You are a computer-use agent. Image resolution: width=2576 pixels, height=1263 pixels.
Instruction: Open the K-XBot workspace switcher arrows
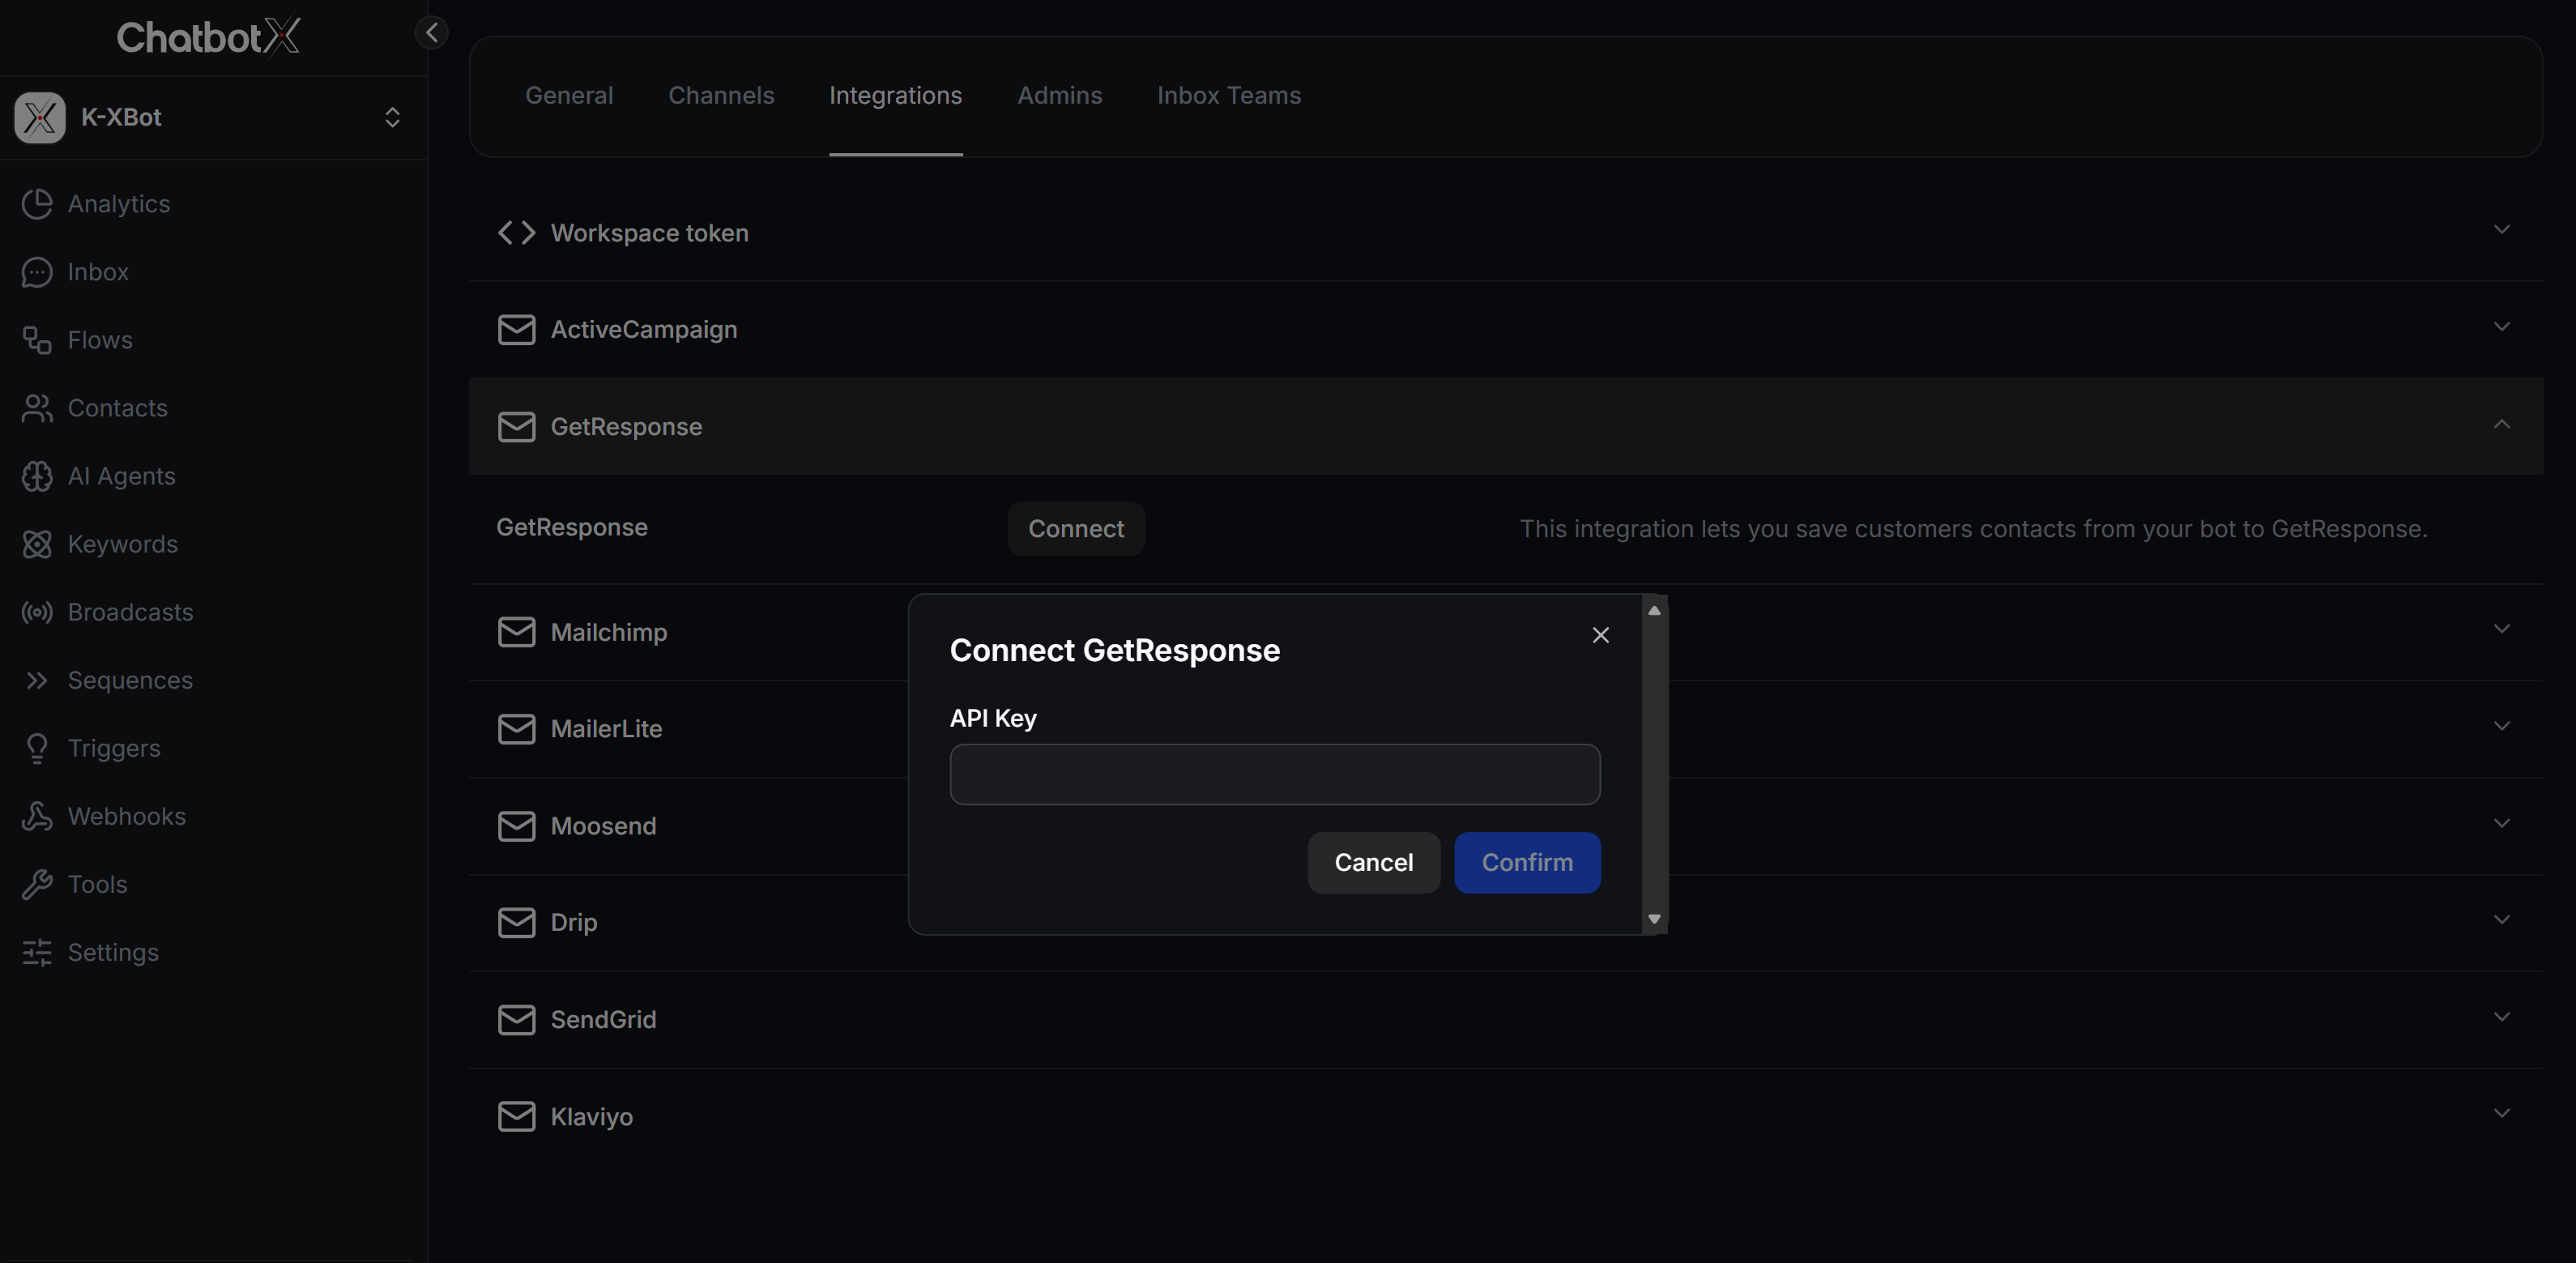392,117
